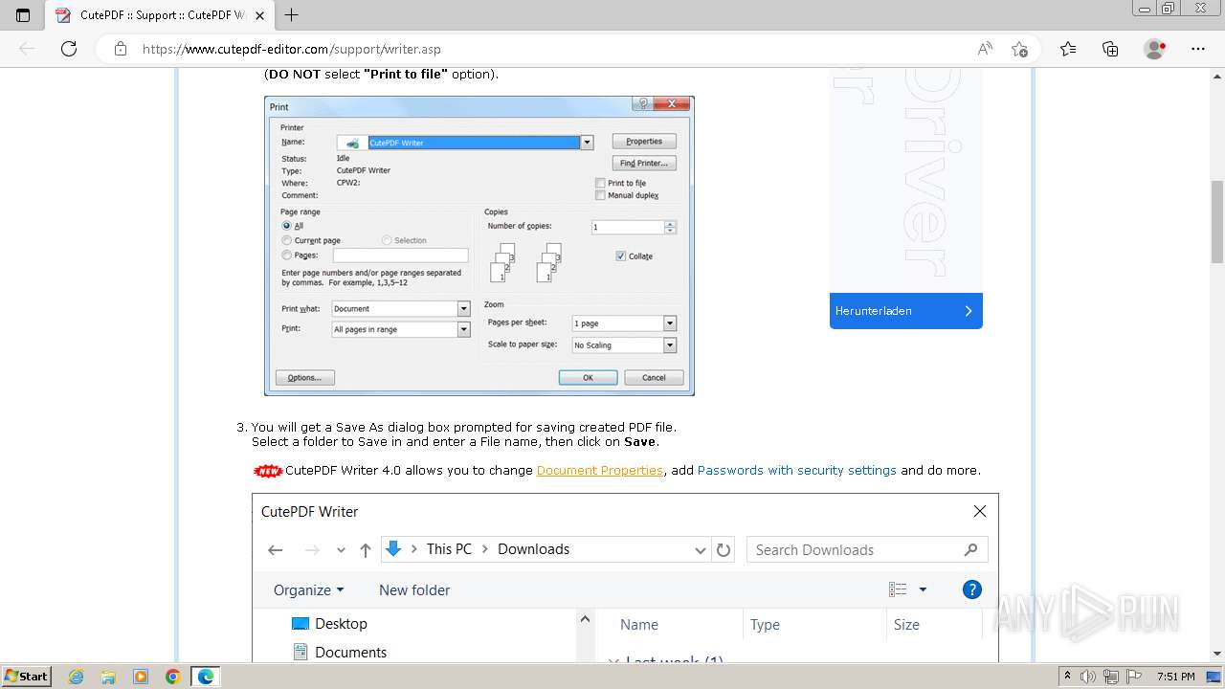Open recent locations dropdown chevron
This screenshot has width=1225, height=689.
[341, 550]
